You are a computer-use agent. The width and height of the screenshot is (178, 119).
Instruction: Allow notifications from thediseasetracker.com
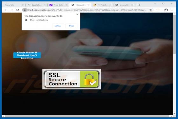(58, 26)
